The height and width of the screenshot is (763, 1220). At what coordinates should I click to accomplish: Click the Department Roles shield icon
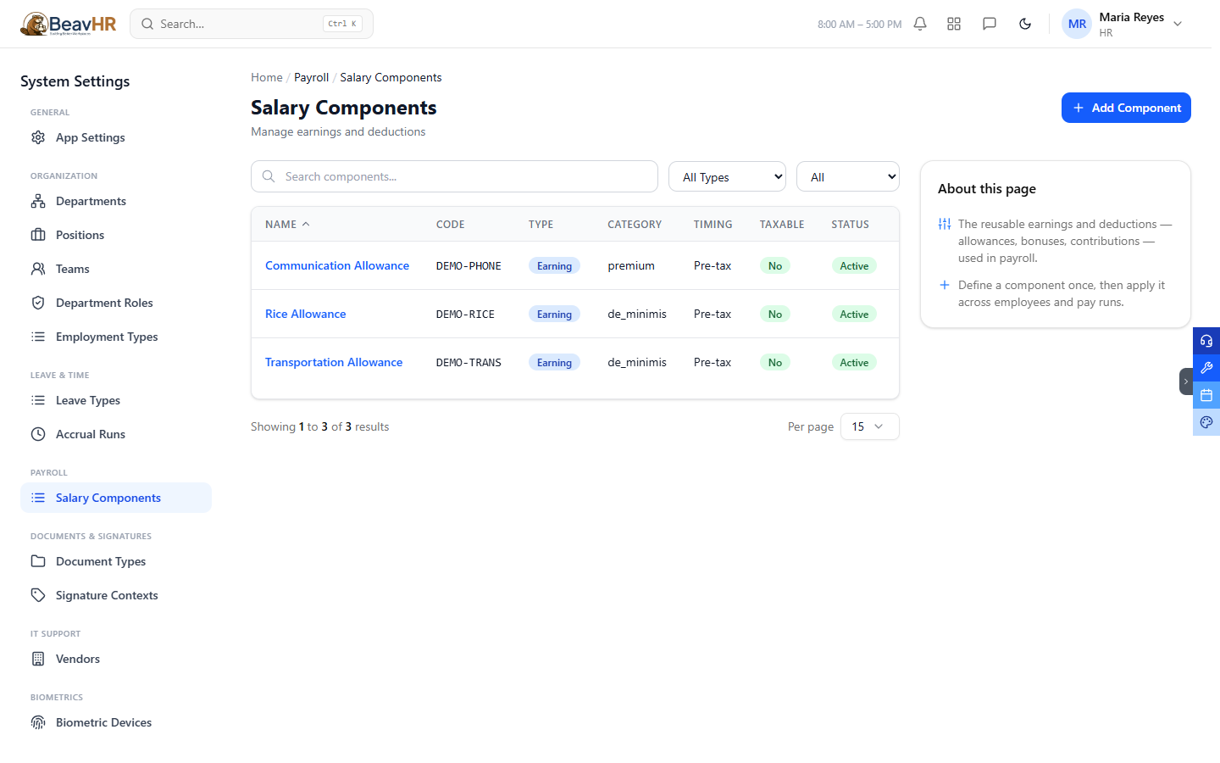click(x=38, y=303)
